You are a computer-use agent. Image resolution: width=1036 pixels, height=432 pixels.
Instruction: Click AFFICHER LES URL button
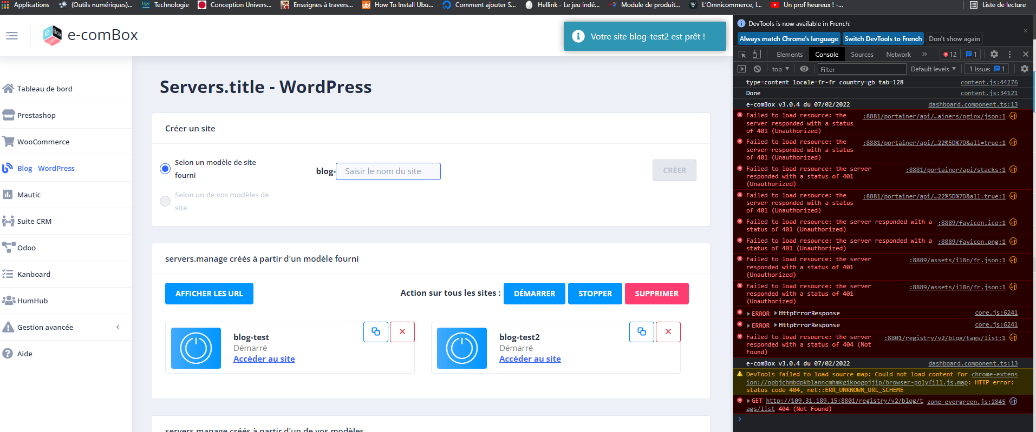[209, 294]
